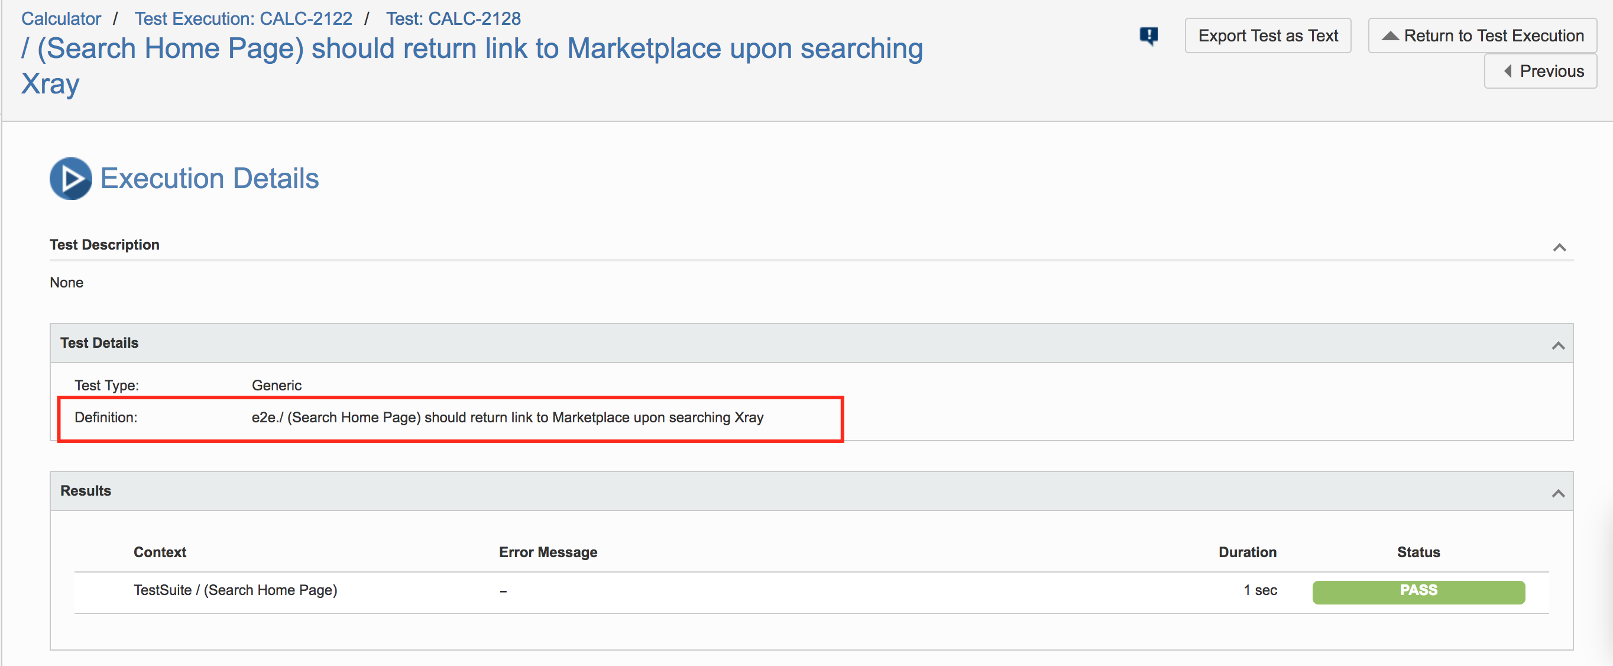Click the Execution Details play icon
The width and height of the screenshot is (1613, 666).
point(71,179)
